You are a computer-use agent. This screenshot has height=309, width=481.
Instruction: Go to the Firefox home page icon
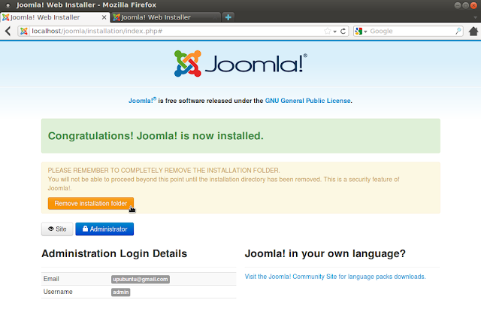click(473, 31)
